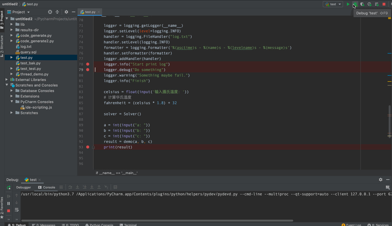Open the Project view dropdown
The image size is (392, 226).
coord(19,12)
